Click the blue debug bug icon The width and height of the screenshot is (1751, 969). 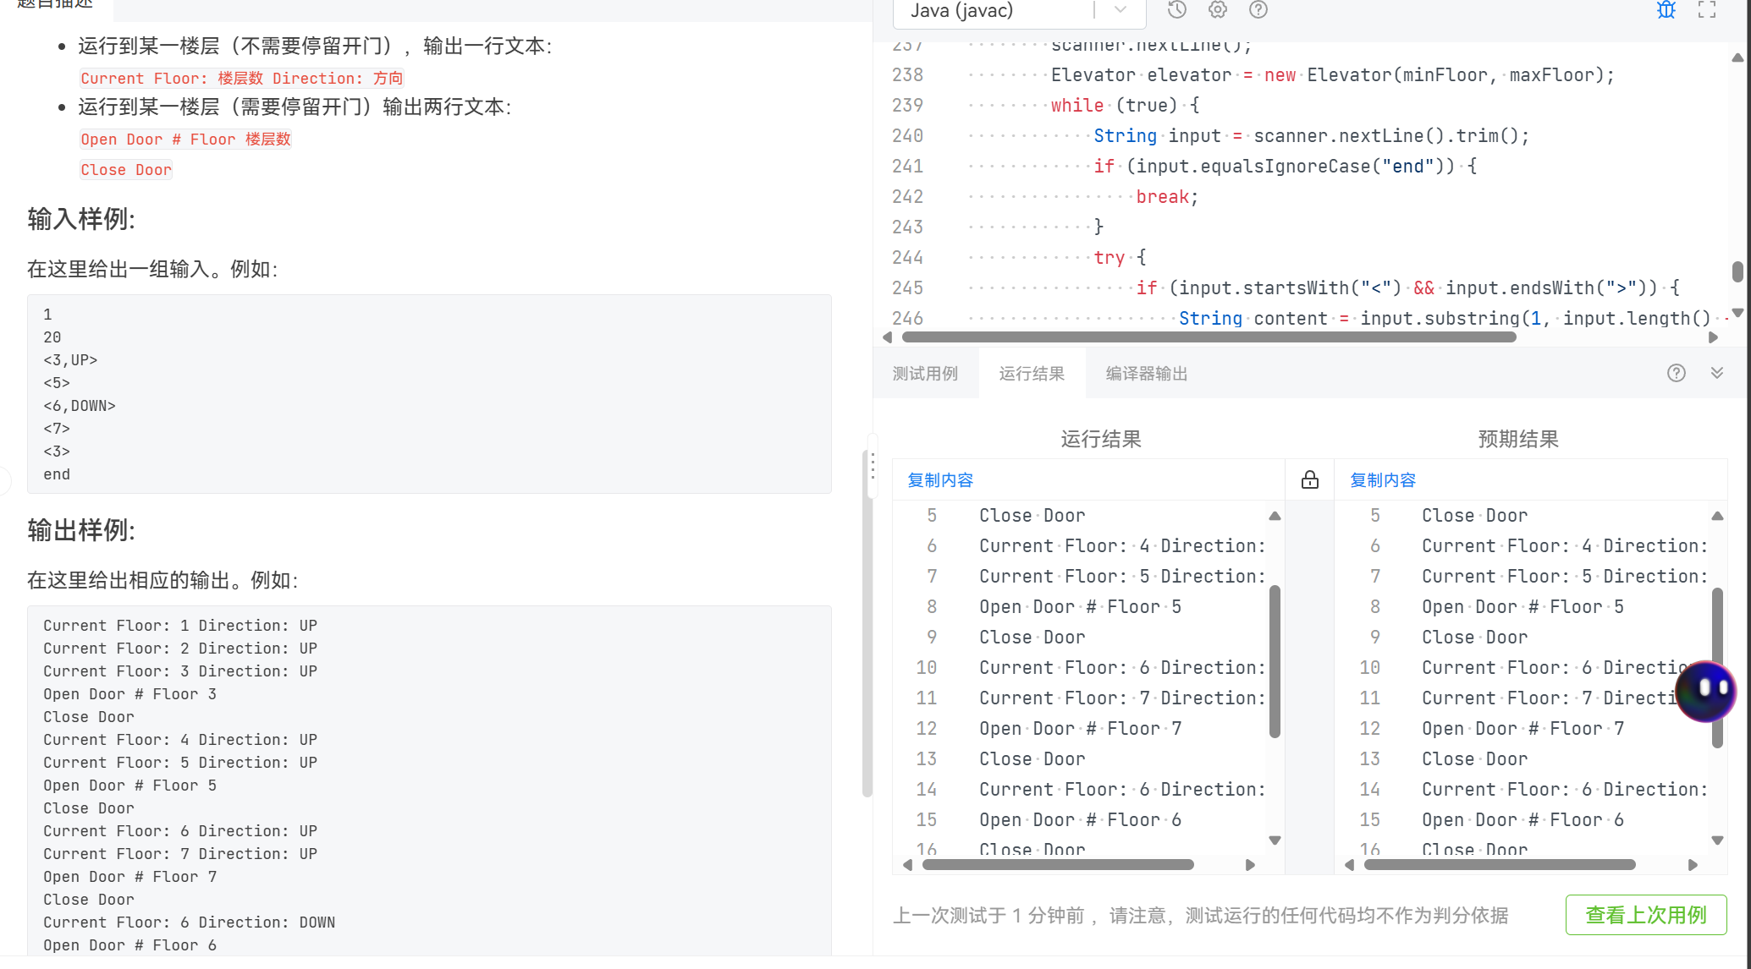point(1666,10)
